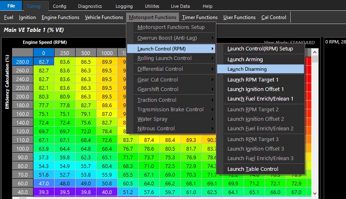346x199 pixels.
Task: Open the Ignition menu
Action: 27,17
